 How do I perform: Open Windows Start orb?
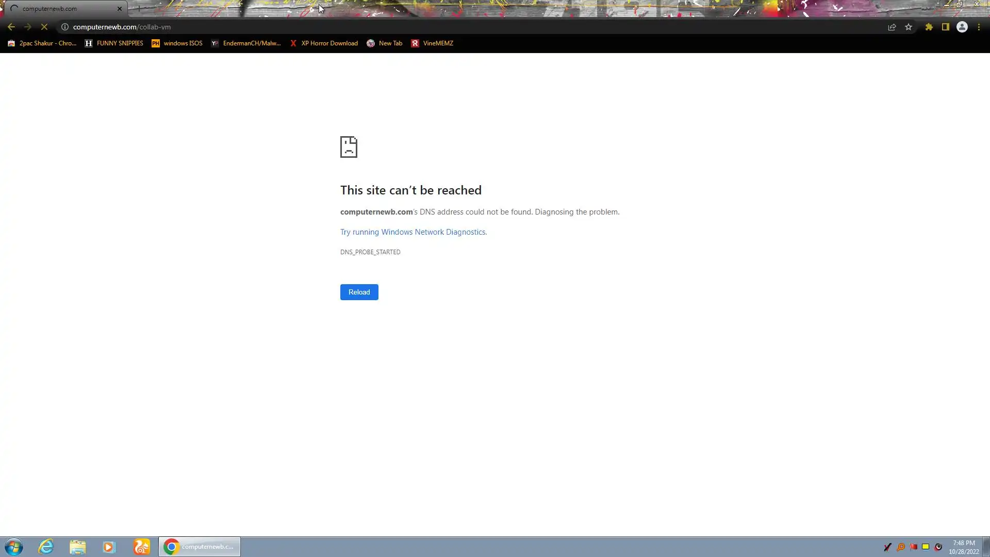click(x=14, y=547)
